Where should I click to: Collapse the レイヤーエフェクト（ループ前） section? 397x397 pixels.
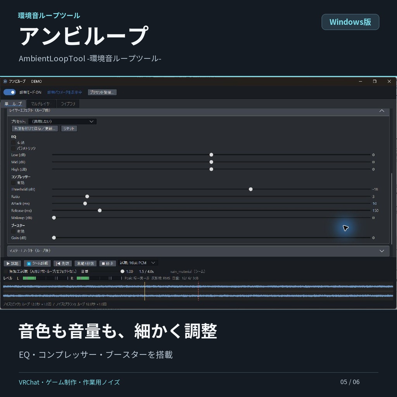click(x=381, y=111)
